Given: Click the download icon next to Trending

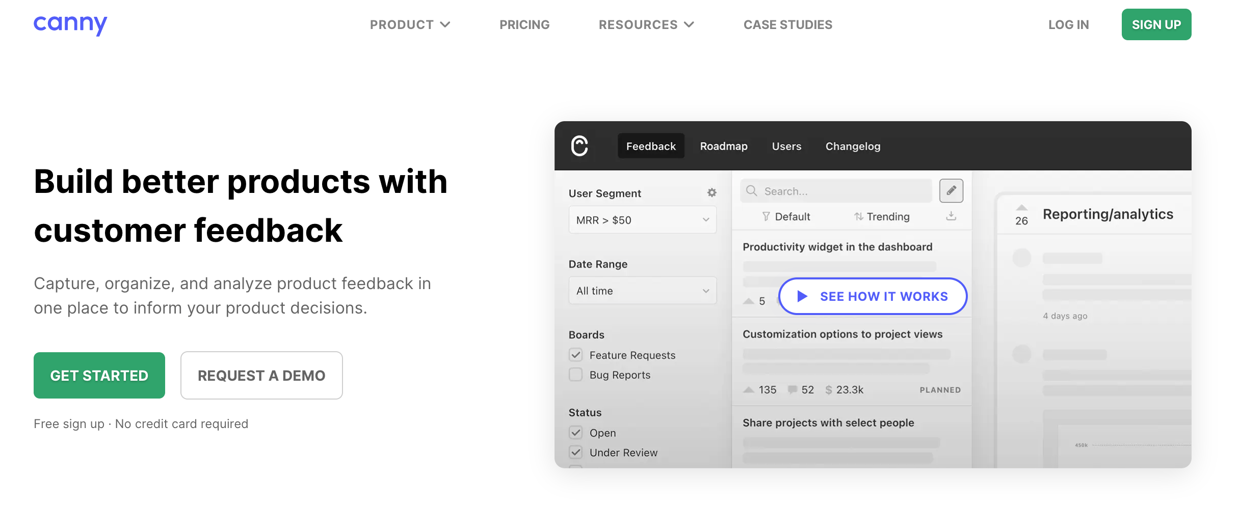Looking at the screenshot, I should coord(951,216).
